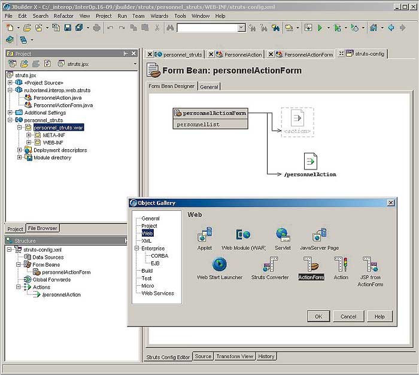
Task: Switch to the General tab of Form Bean
Action: coord(209,87)
